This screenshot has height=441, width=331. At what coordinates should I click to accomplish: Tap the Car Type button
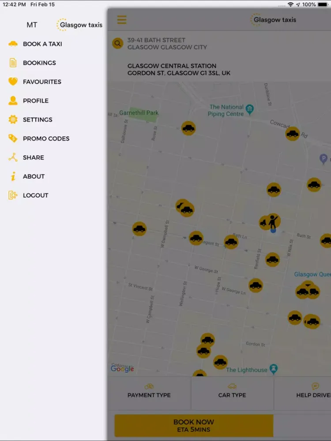click(232, 393)
